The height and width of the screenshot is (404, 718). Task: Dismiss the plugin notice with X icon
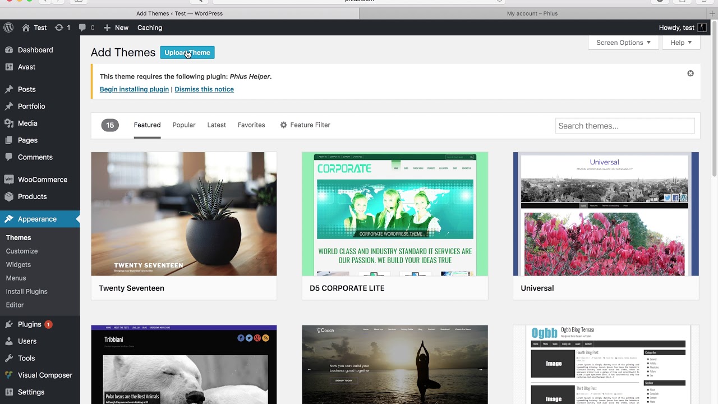click(x=691, y=74)
